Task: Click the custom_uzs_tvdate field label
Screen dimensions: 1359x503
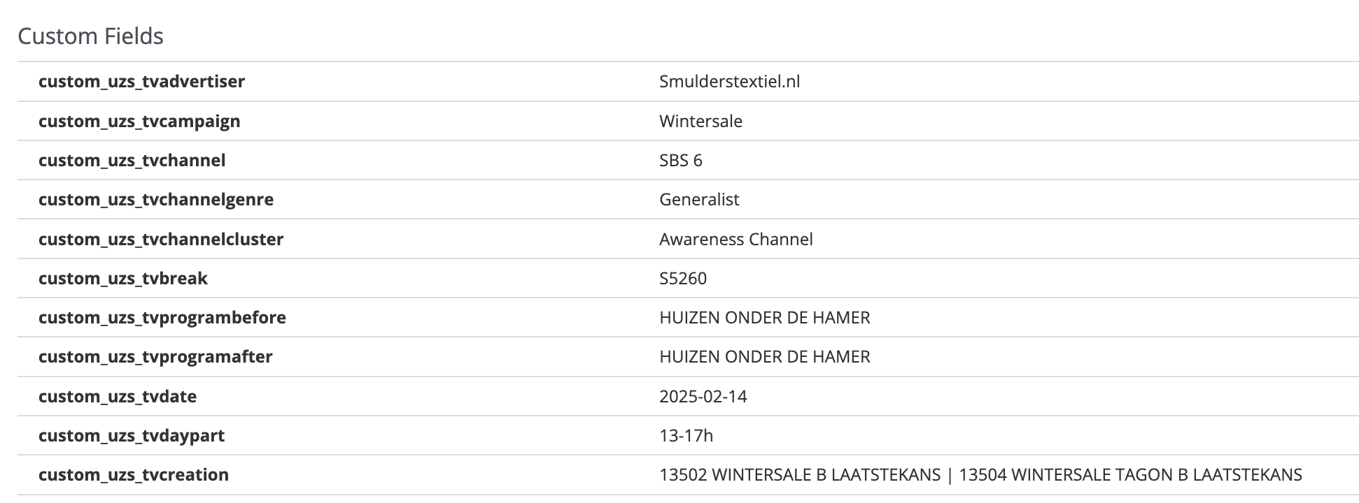Action: [x=118, y=397]
